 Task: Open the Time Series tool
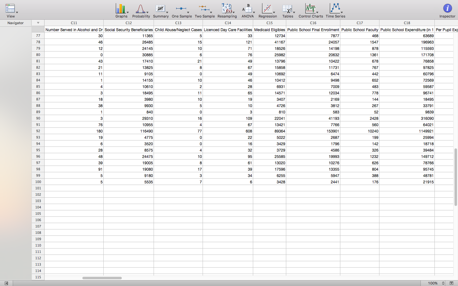[335, 10]
